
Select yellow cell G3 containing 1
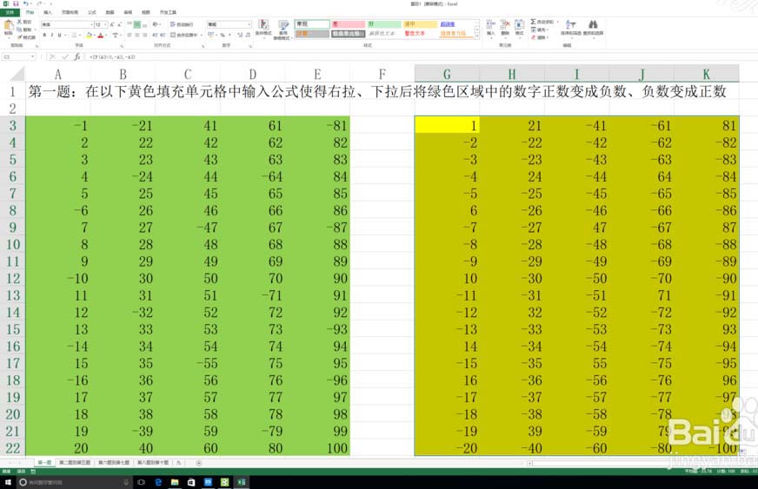pyautogui.click(x=447, y=125)
